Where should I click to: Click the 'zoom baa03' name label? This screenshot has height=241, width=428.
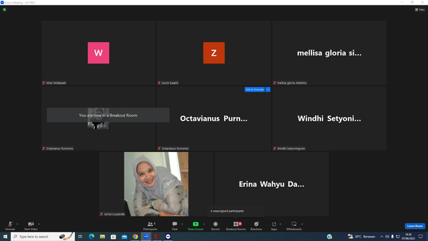(x=170, y=83)
